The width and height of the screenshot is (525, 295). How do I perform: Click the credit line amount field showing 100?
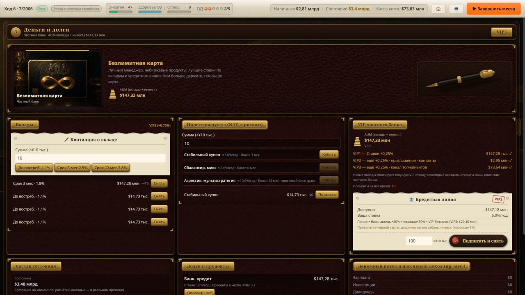(x=419, y=241)
